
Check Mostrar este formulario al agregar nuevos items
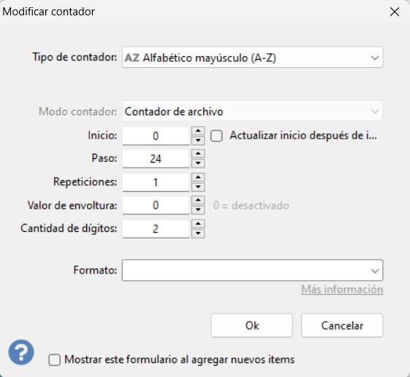tap(55, 359)
